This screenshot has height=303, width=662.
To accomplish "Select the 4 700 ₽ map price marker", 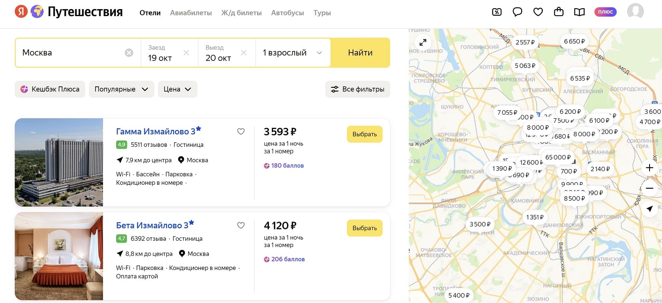I will click(650, 122).
